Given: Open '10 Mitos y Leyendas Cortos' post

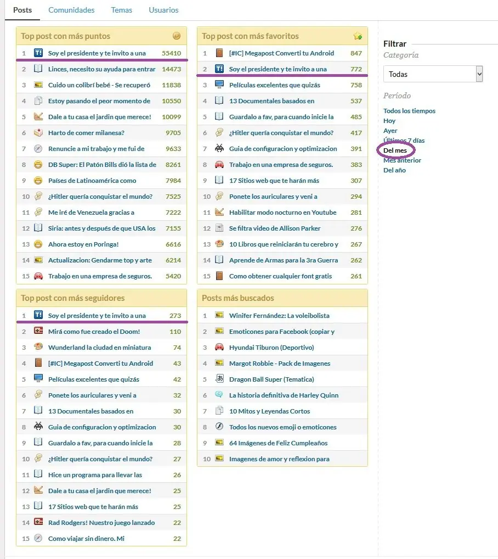Looking at the screenshot, I should (x=269, y=411).
